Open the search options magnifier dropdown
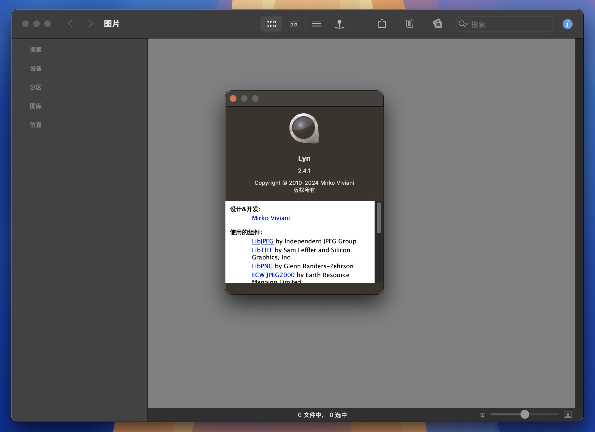595x432 pixels. [x=463, y=24]
